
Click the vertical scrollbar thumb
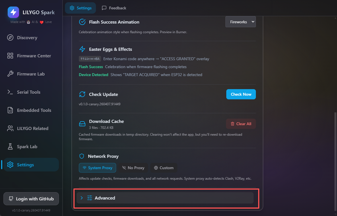[335, 162]
